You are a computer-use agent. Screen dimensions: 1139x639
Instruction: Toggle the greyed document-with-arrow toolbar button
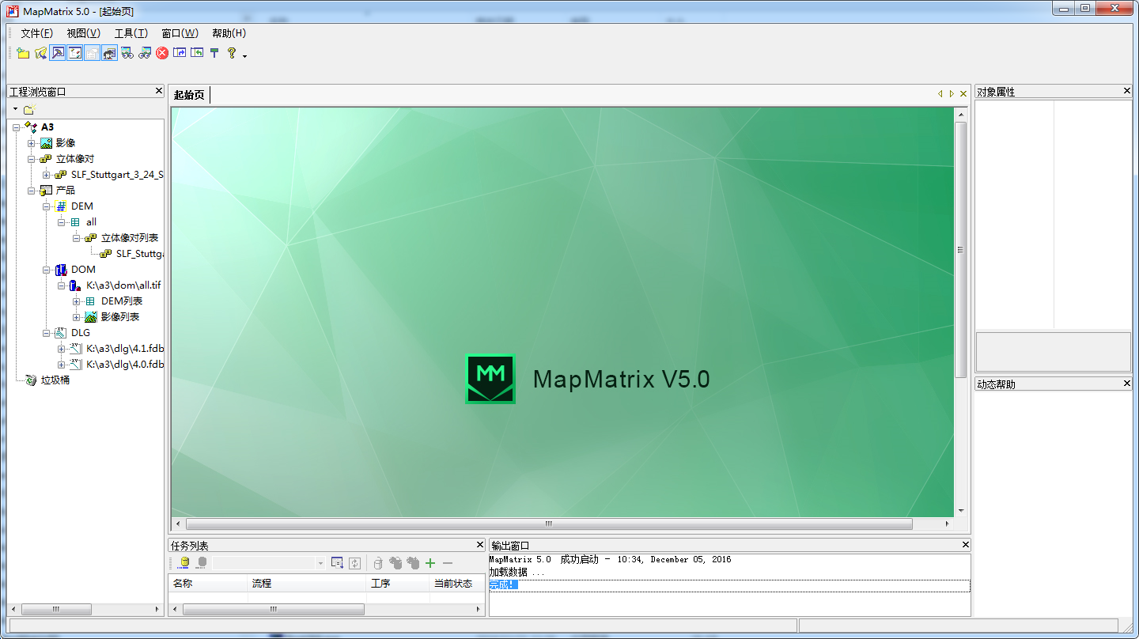pos(93,53)
